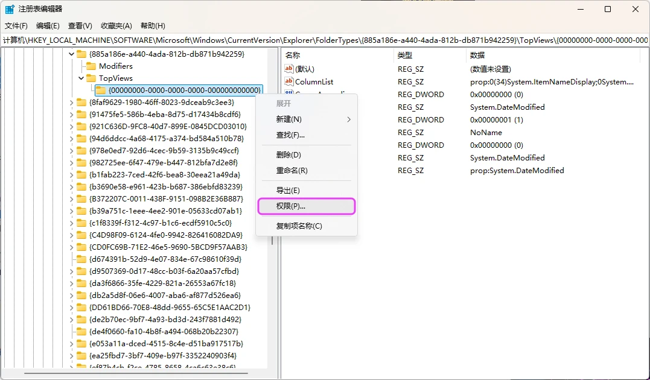
Task: Click folder icon of {ea25fbd7-3bf7-409e-b97f-3352240903f4}
Action: [81, 355]
